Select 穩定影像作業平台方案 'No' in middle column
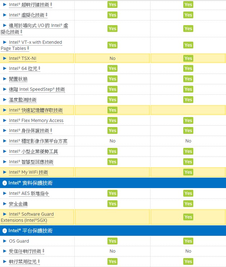 [x=112, y=141]
